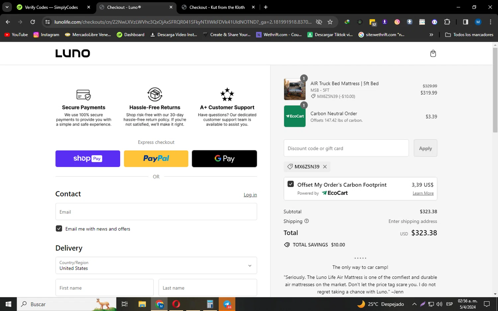Screen dimensions: 498x311
Task: Focus the First name field
Action: (x=105, y=287)
